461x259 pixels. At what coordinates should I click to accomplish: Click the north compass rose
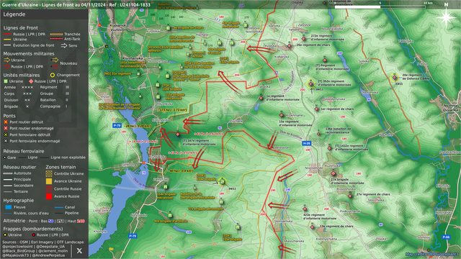pyautogui.click(x=446, y=17)
